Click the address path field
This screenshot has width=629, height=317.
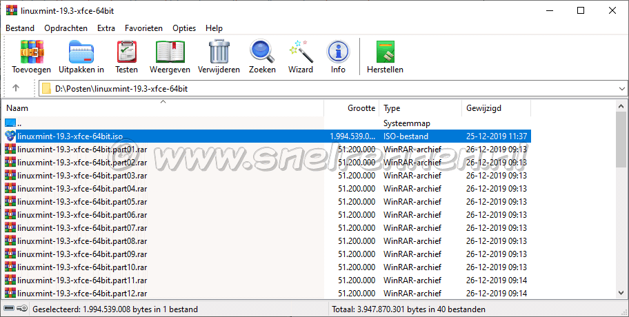(x=333, y=89)
